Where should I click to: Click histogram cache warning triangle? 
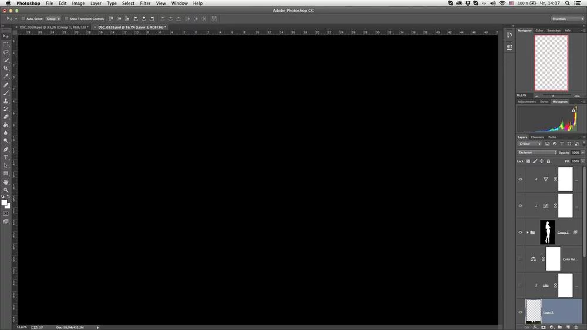click(x=573, y=110)
